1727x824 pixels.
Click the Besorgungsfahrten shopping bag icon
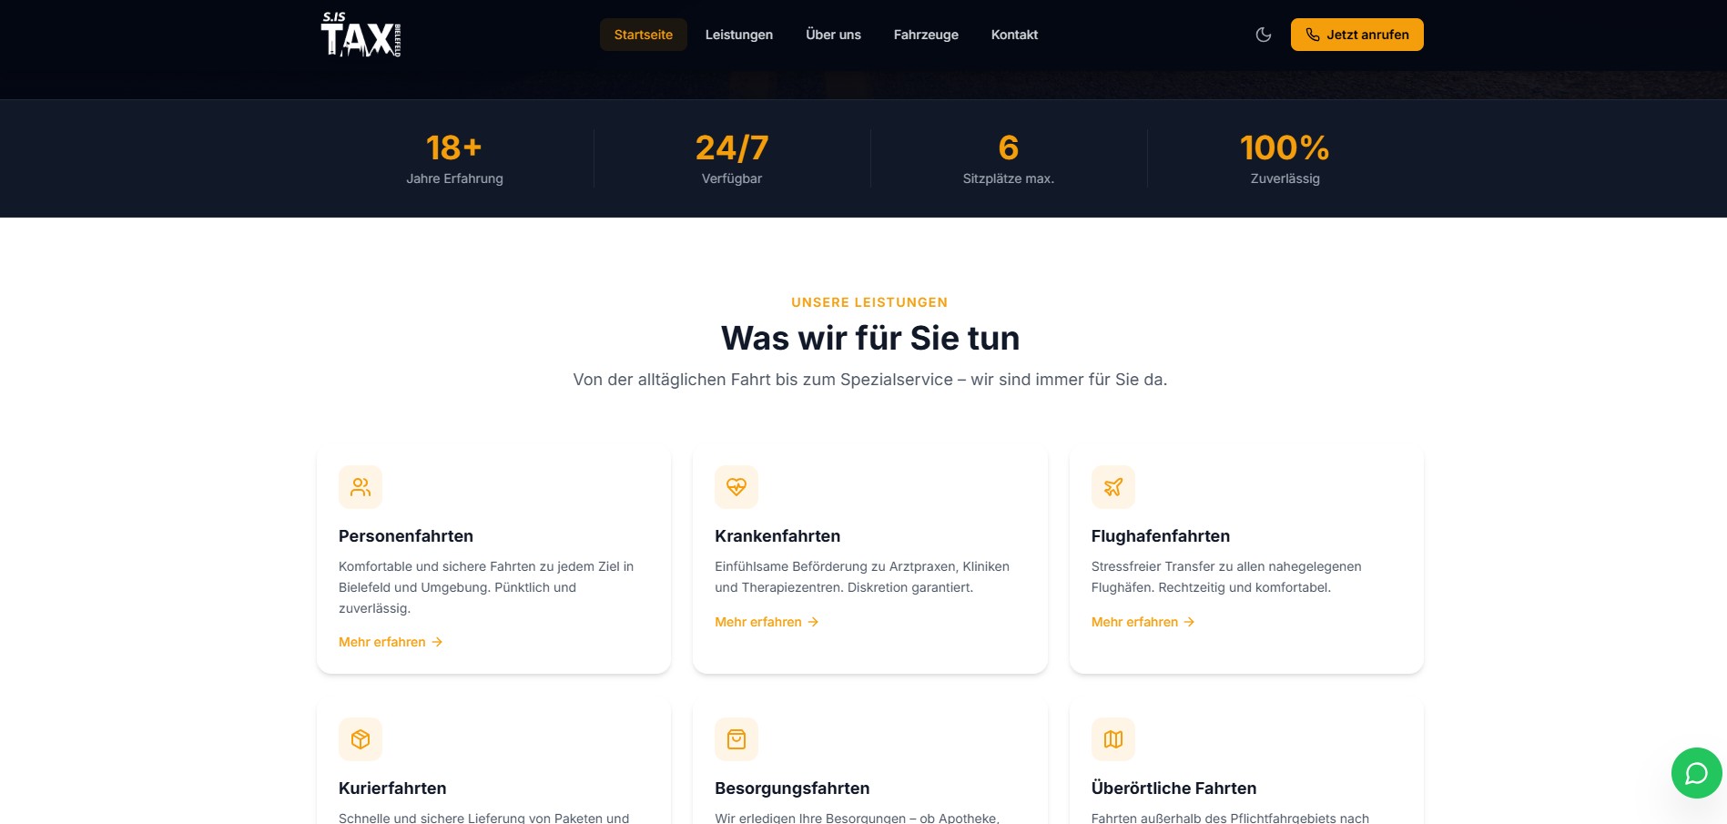pos(737,739)
